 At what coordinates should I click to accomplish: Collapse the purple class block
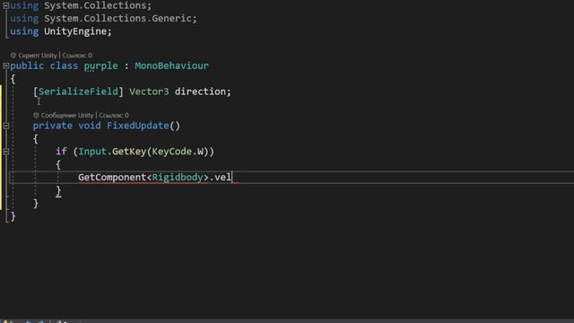click(6, 65)
